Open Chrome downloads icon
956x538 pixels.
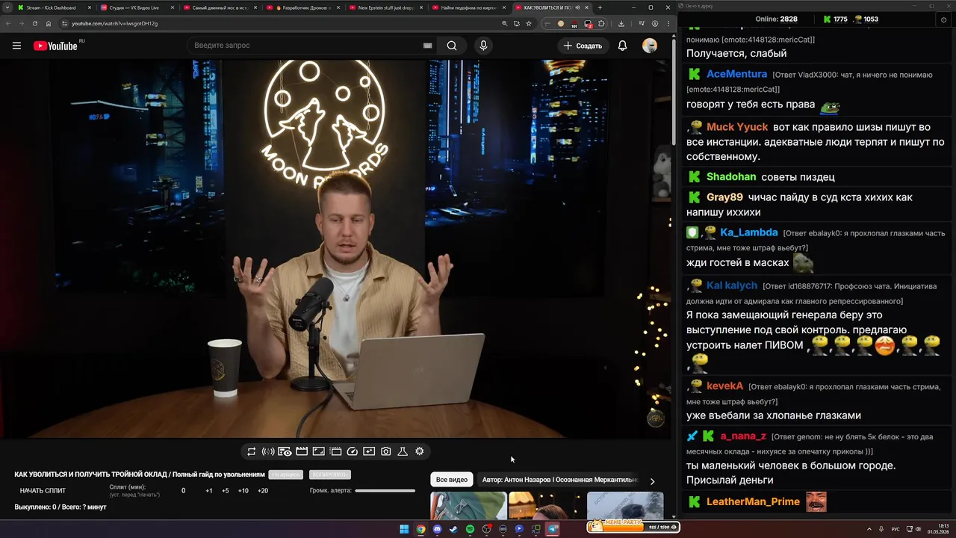tap(621, 23)
